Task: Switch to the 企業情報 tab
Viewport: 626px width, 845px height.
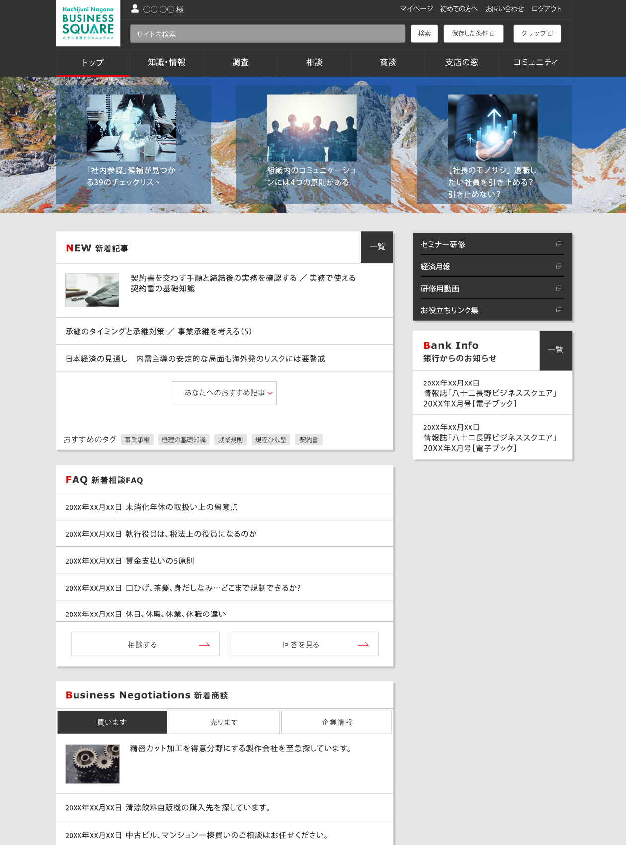Action: click(x=336, y=722)
